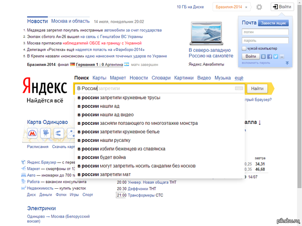This screenshot has width=302, height=226.
Task: Tick the чужой компьютер checkbox
Action: click(x=244, y=48)
